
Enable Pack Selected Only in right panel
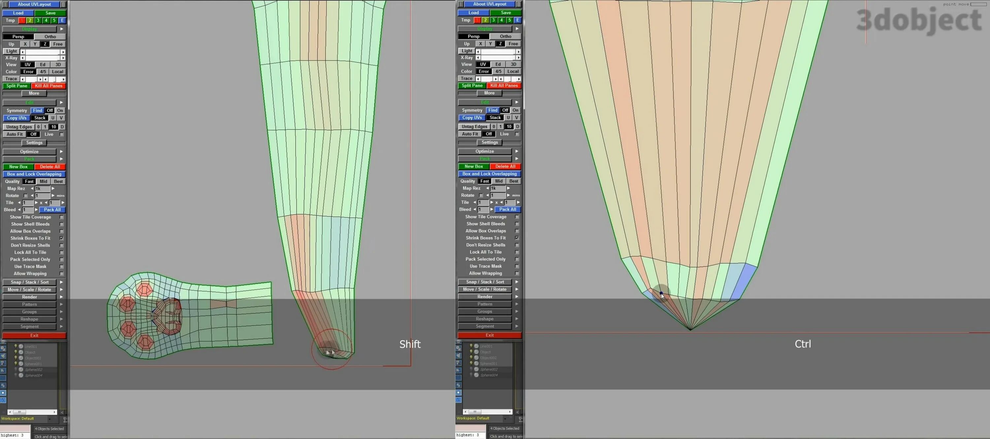tap(517, 259)
